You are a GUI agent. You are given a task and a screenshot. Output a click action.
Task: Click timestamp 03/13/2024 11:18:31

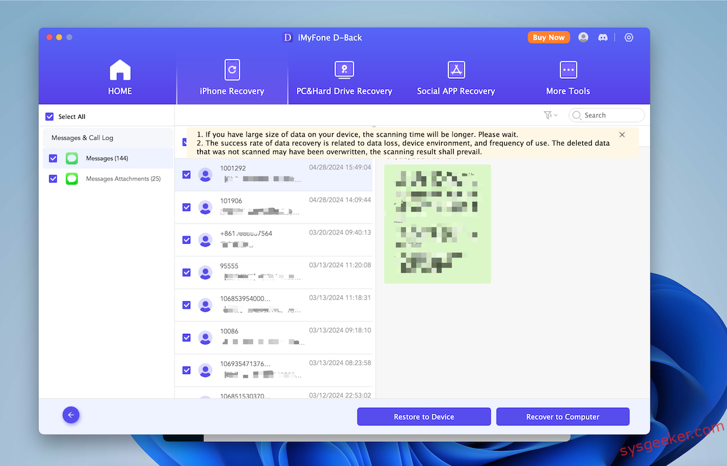click(x=340, y=298)
